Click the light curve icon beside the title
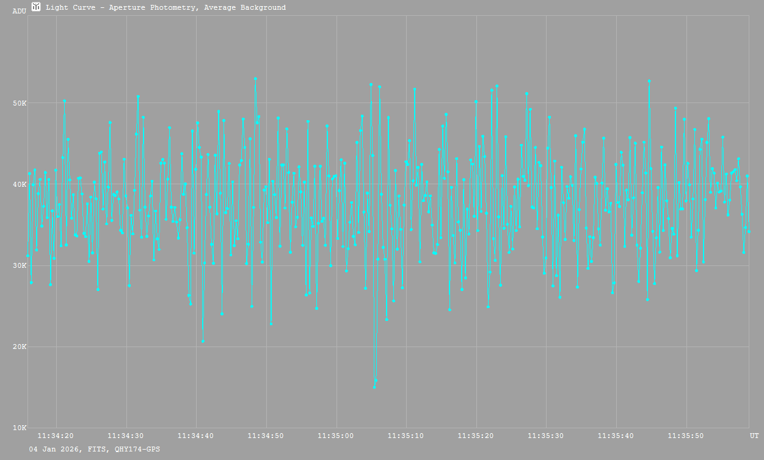The width and height of the screenshot is (764, 460). (36, 7)
